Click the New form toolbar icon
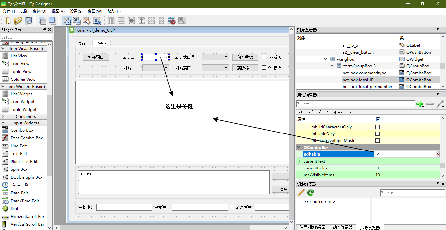The image size is (446, 230). pyautogui.click(x=8, y=21)
